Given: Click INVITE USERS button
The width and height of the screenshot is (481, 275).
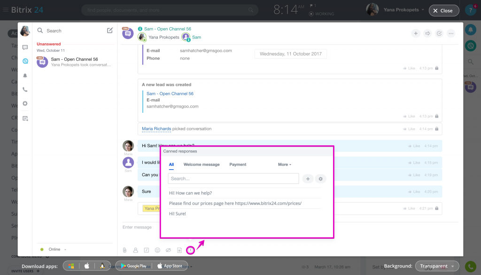Looking at the screenshot, I should [x=25, y=271].
